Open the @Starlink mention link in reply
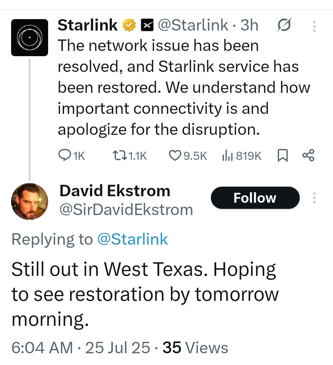This screenshot has height=365, width=333. pos(133,239)
